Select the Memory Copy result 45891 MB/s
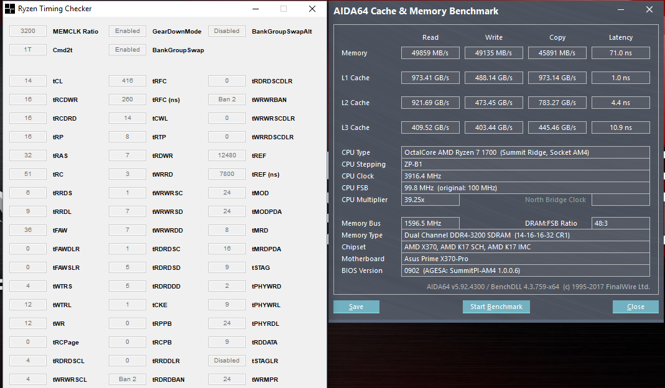The width and height of the screenshot is (665, 388). [557, 53]
